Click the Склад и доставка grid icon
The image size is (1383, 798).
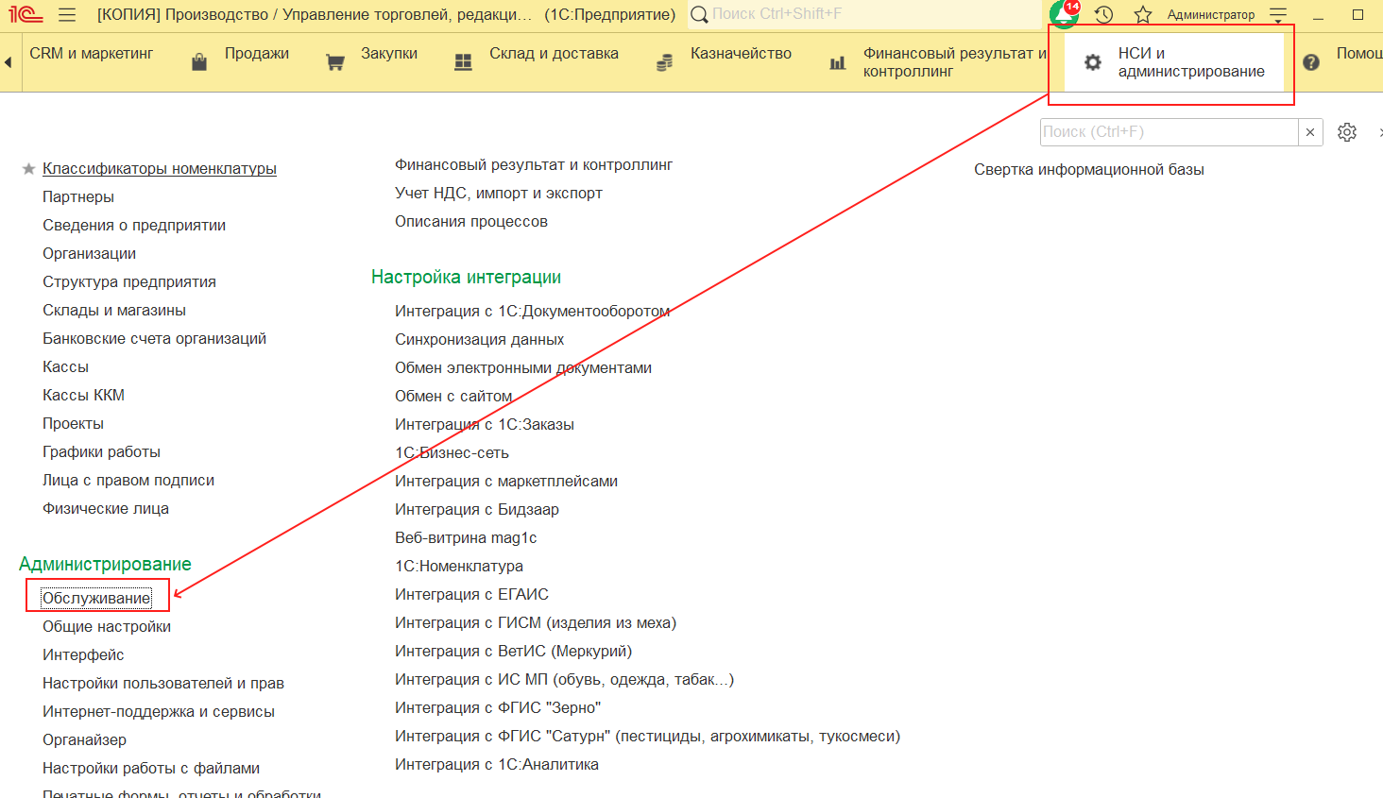pos(463,62)
